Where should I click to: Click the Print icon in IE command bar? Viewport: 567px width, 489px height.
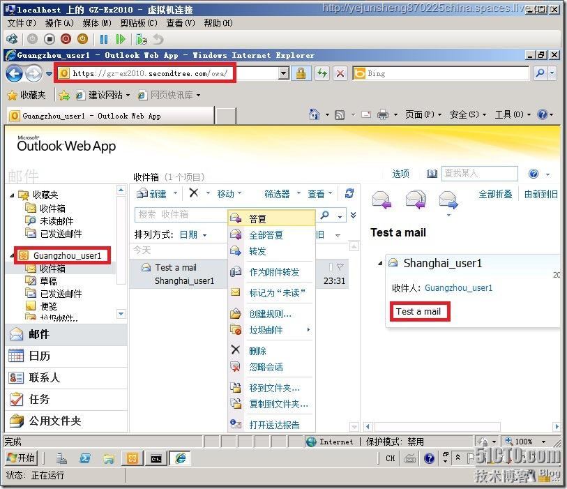coord(383,115)
